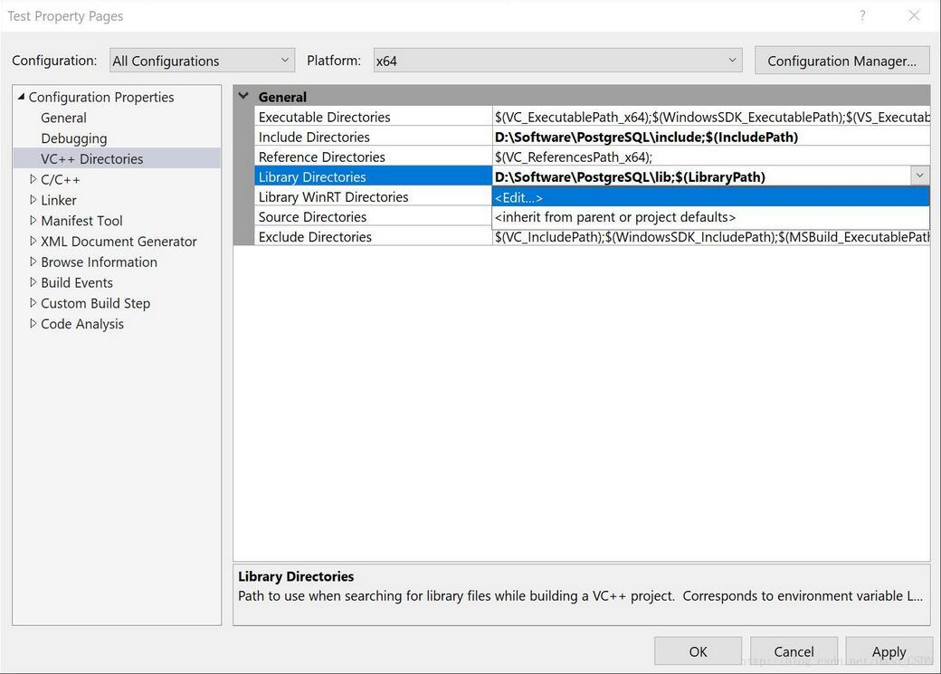Viewport: 941px width, 674px height.
Task: Expand the Custom Build Step node
Action: click(33, 303)
